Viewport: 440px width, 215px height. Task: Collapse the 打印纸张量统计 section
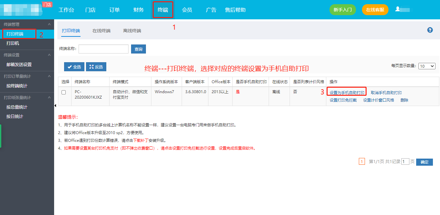pos(49,97)
